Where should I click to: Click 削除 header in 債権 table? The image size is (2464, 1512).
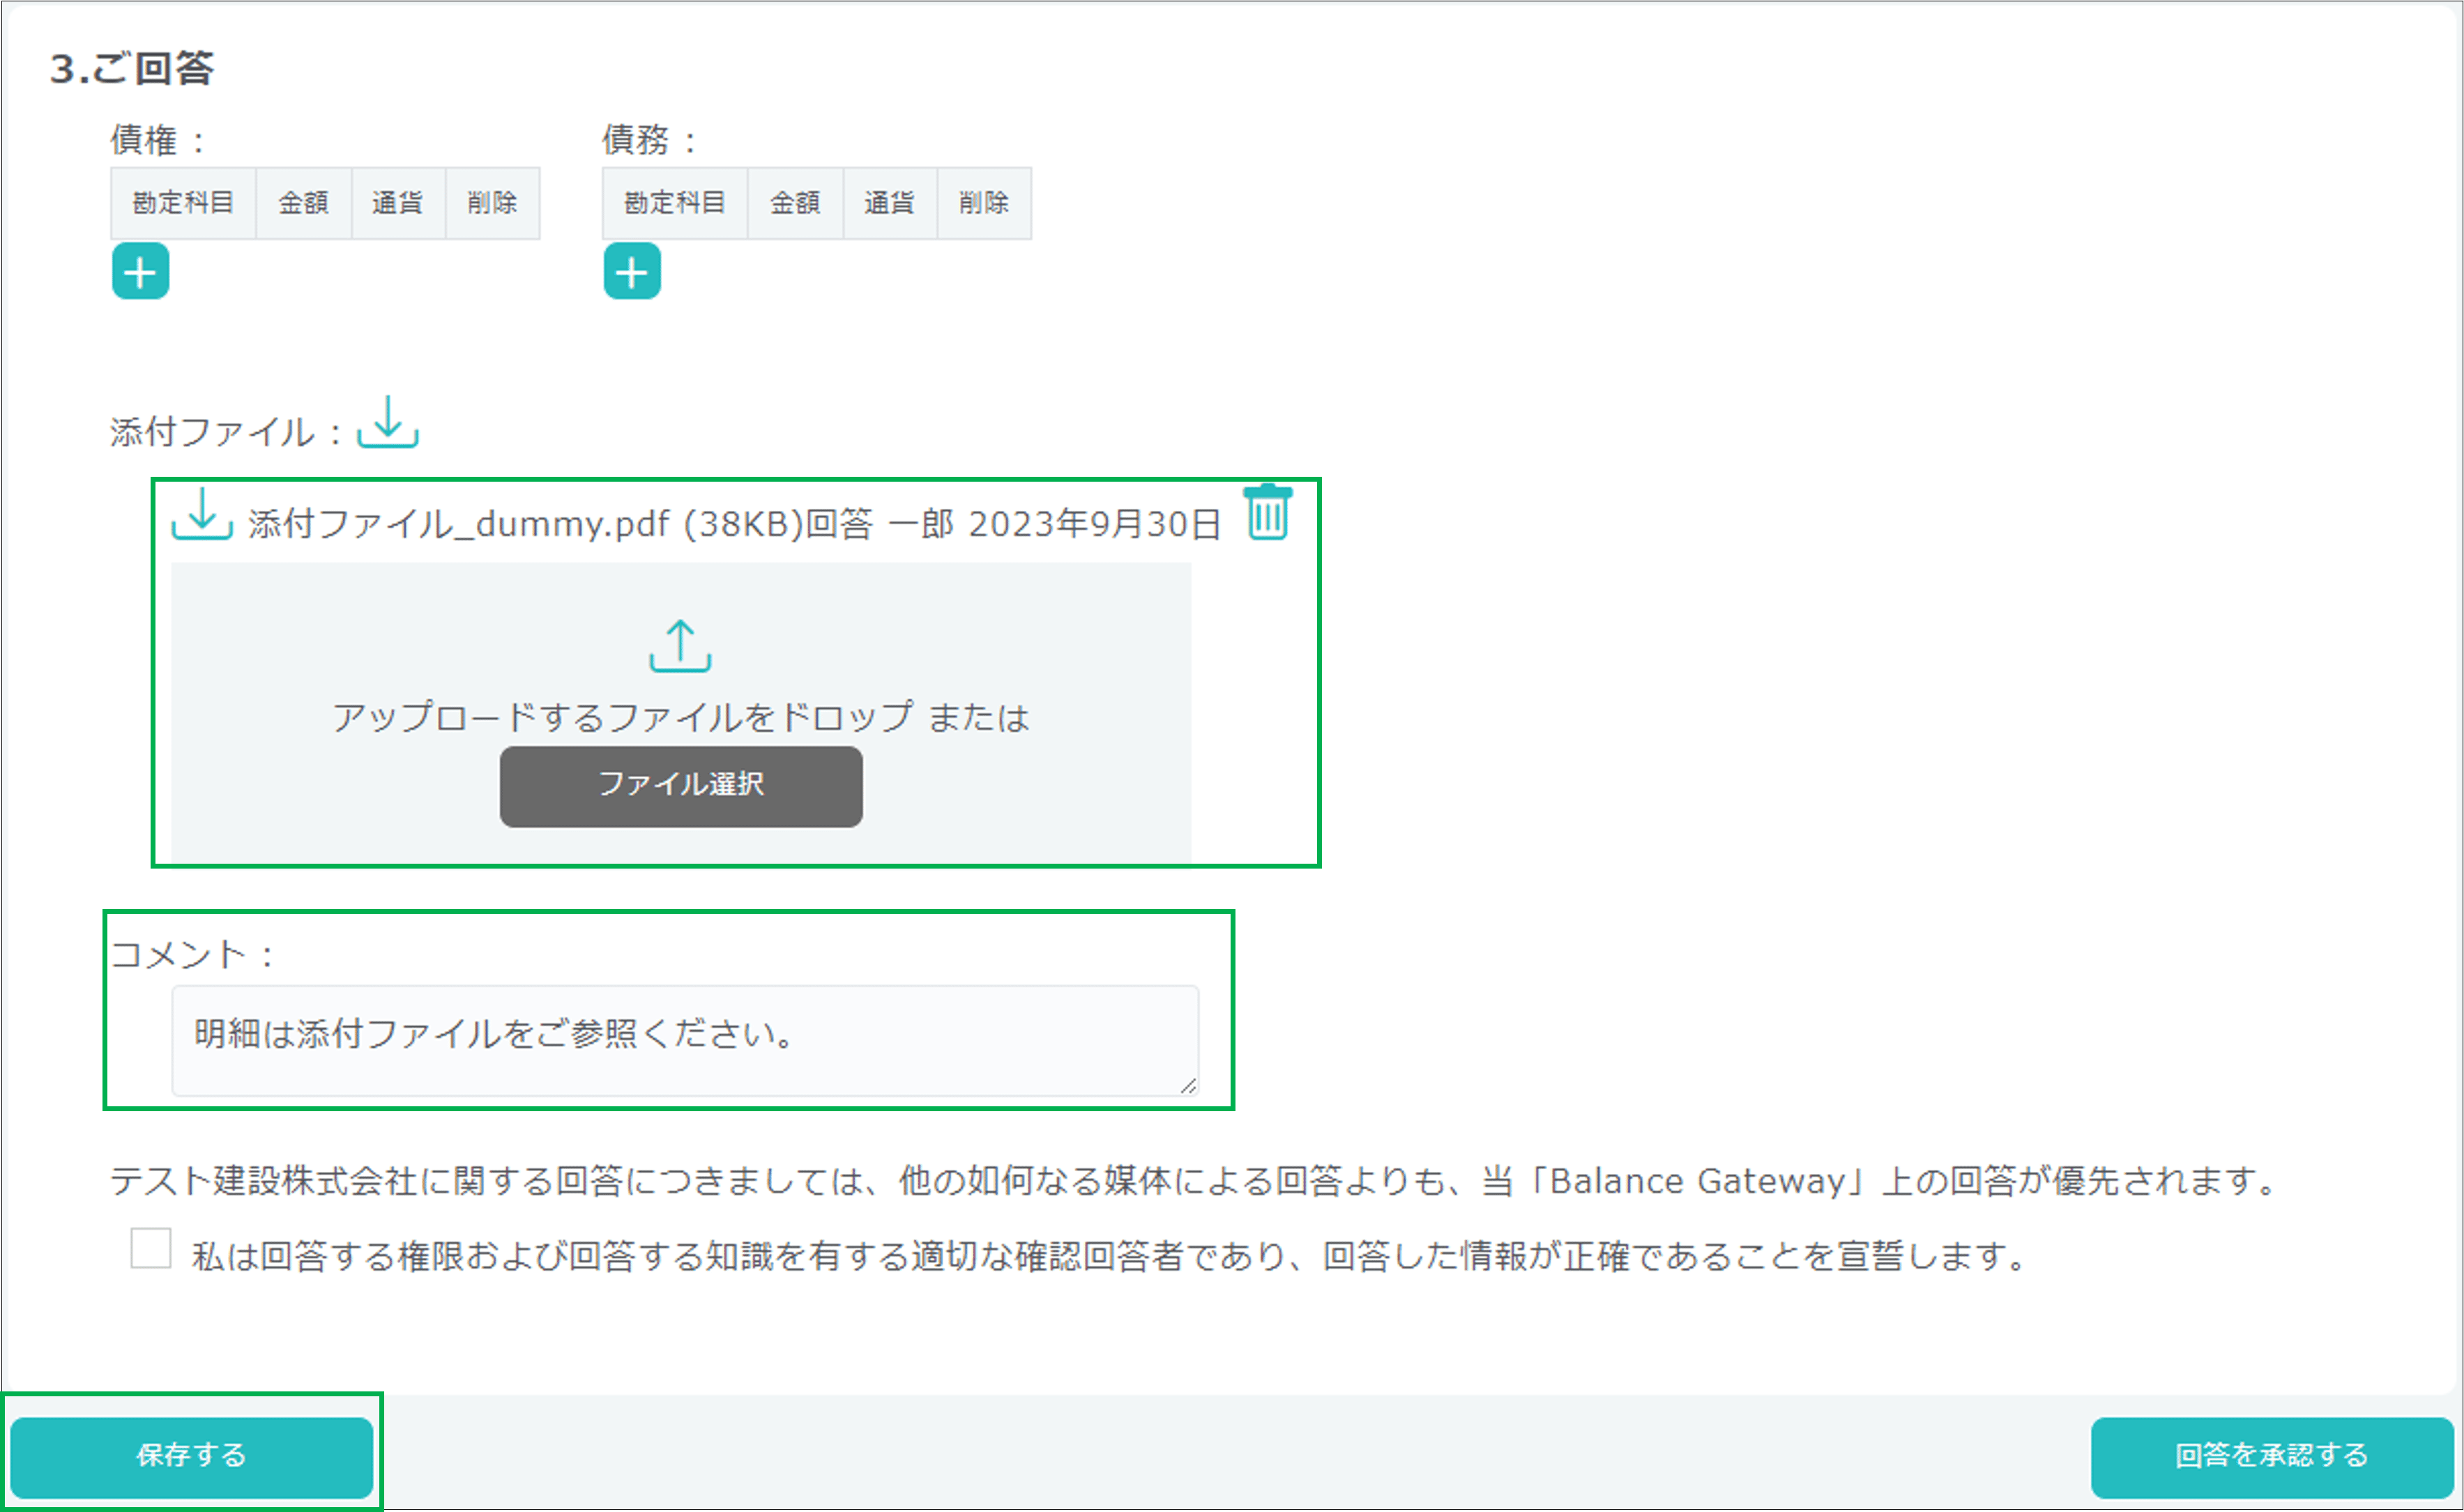(492, 203)
